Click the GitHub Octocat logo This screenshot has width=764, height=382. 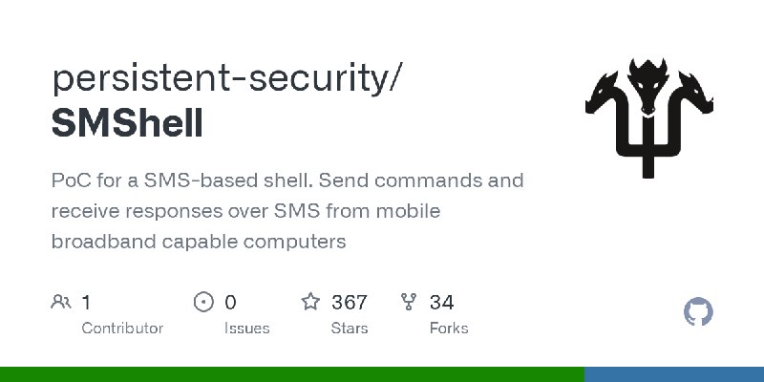pyautogui.click(x=698, y=311)
